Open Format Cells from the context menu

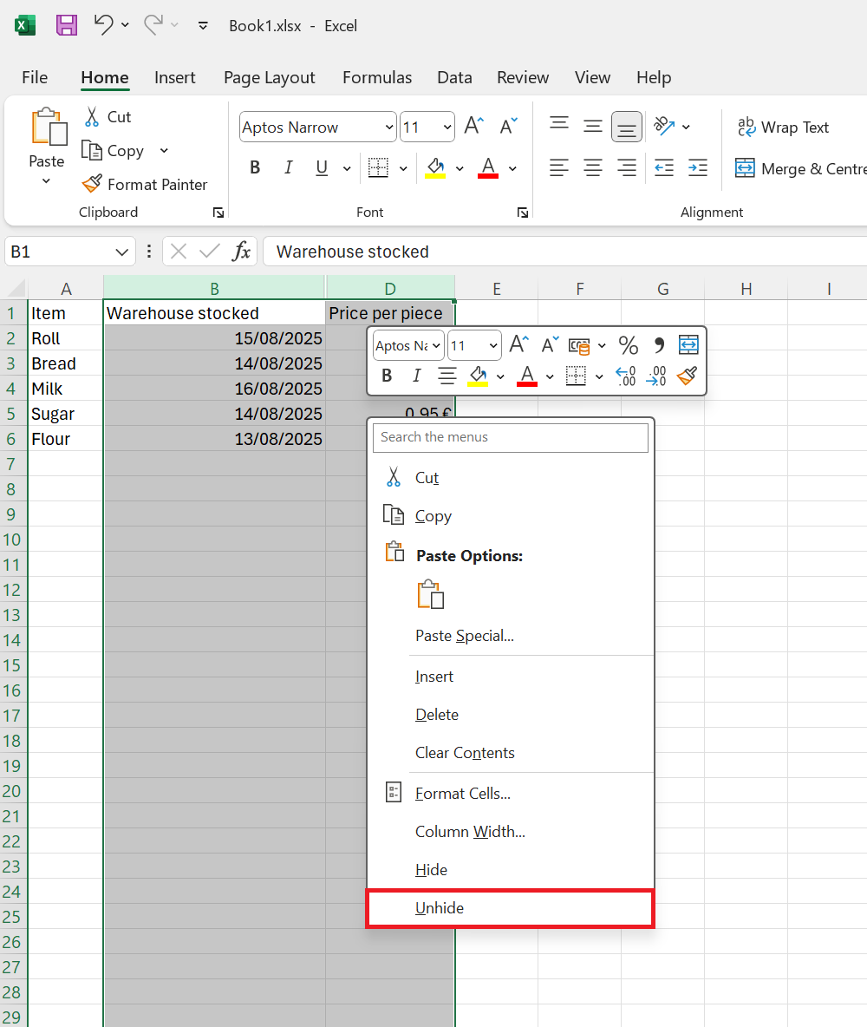tap(510, 793)
